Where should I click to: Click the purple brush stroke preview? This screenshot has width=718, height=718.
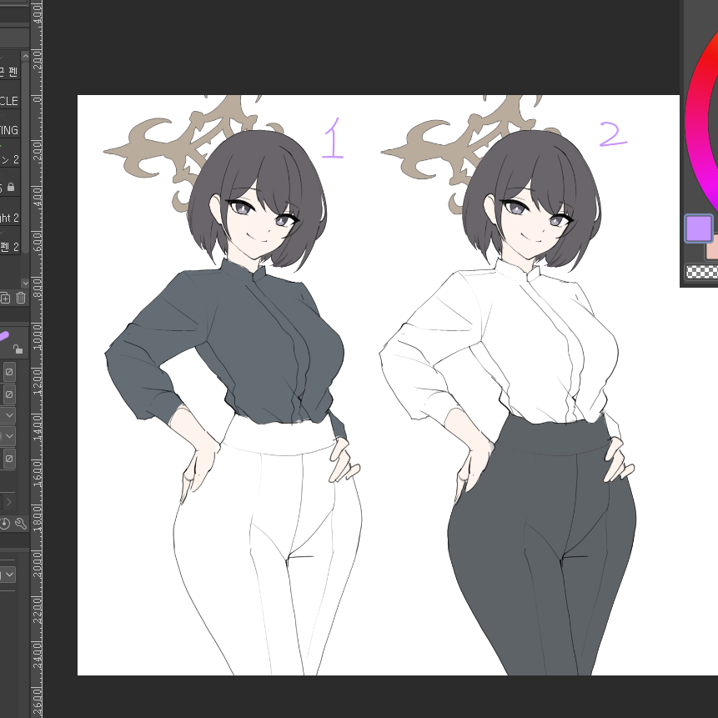tap(3, 337)
